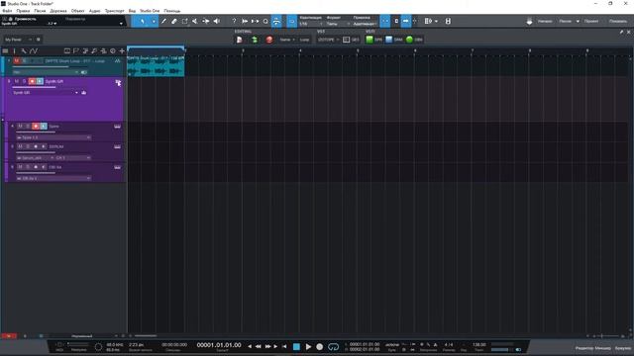This screenshot has width=634, height=356.
Task: Toggle monitor on Synth GR track
Action: click(x=40, y=81)
